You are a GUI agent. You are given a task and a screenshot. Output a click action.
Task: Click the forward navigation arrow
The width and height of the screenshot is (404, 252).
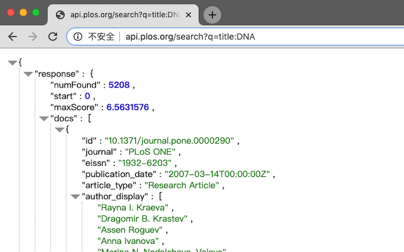(x=32, y=37)
